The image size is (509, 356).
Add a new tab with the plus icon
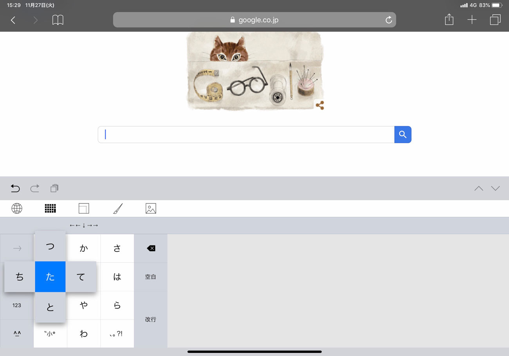[472, 20]
